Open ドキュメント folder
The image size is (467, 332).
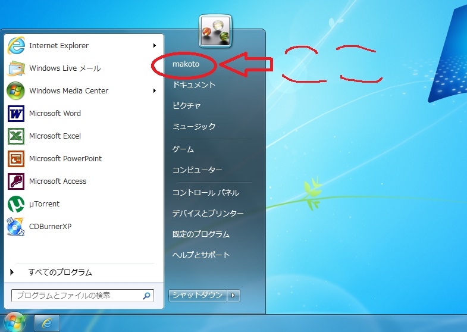(x=194, y=85)
